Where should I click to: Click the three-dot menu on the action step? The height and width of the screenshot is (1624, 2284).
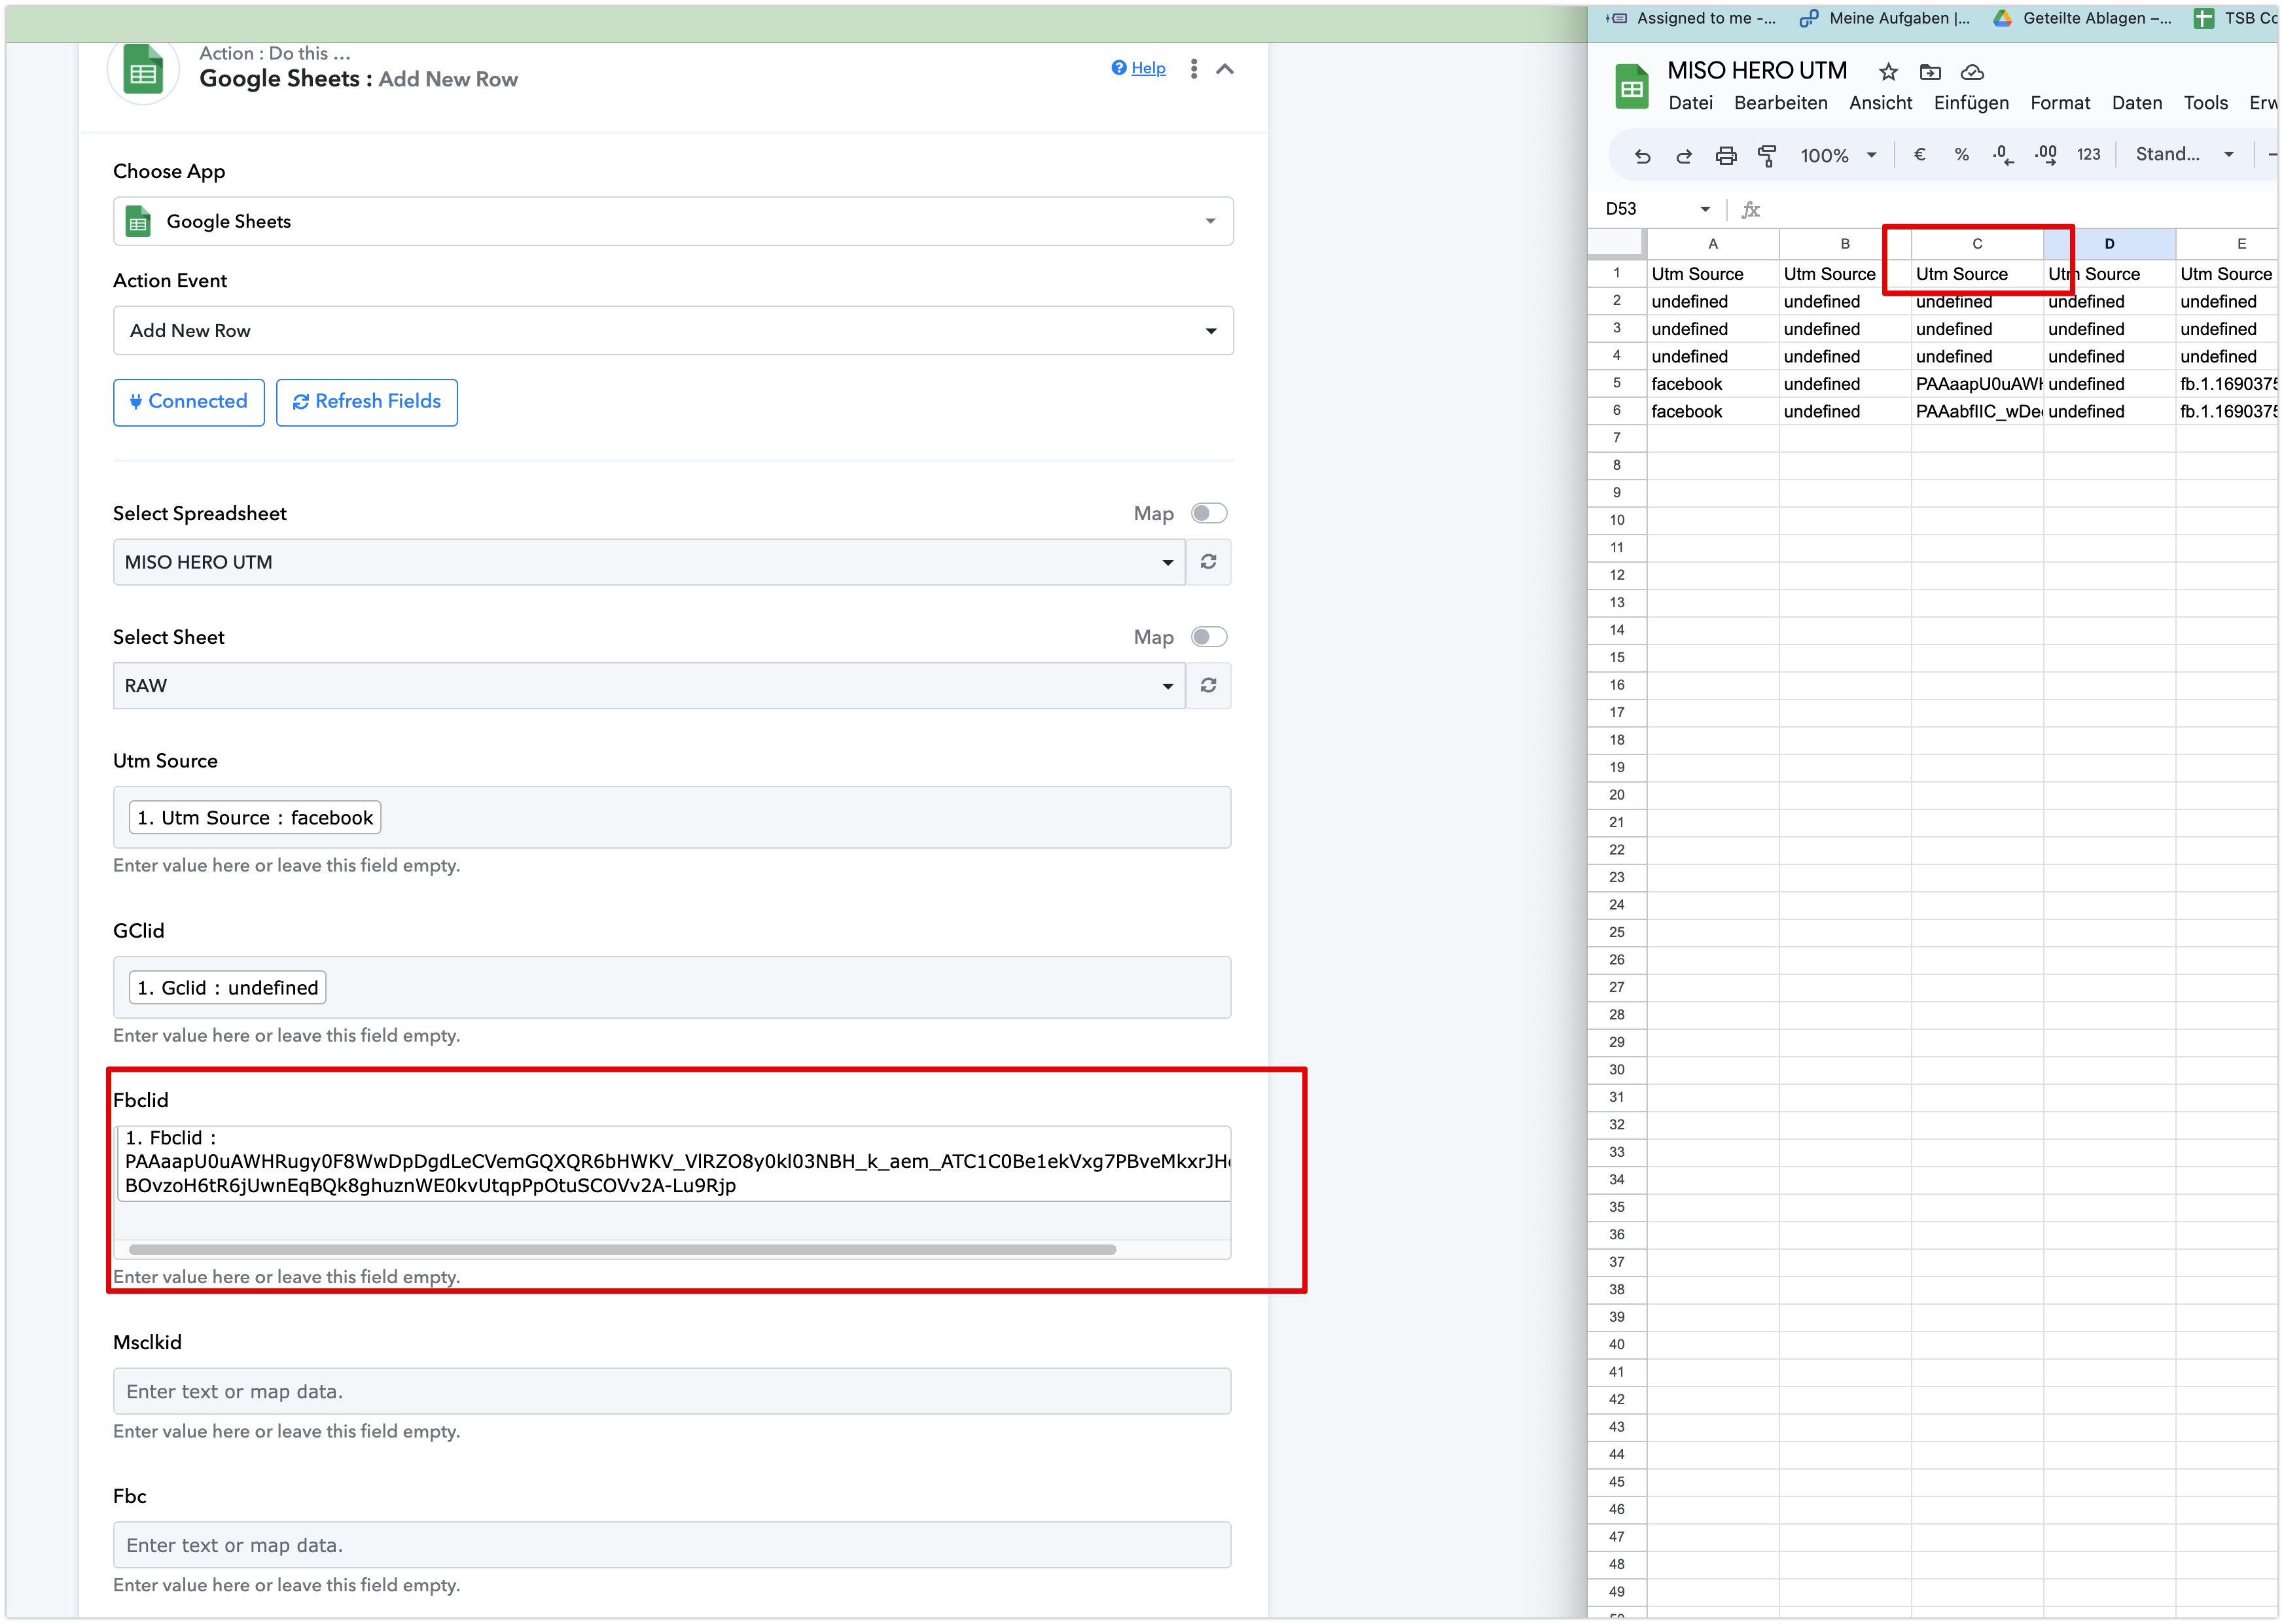(1193, 68)
